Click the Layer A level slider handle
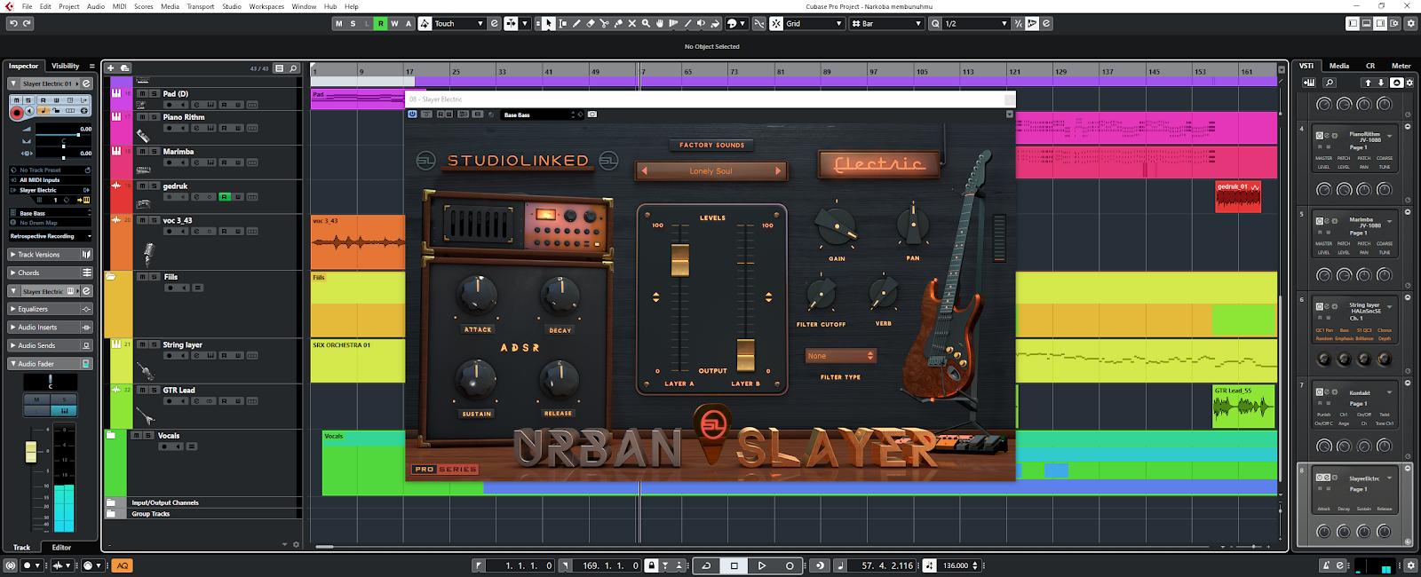 679,259
